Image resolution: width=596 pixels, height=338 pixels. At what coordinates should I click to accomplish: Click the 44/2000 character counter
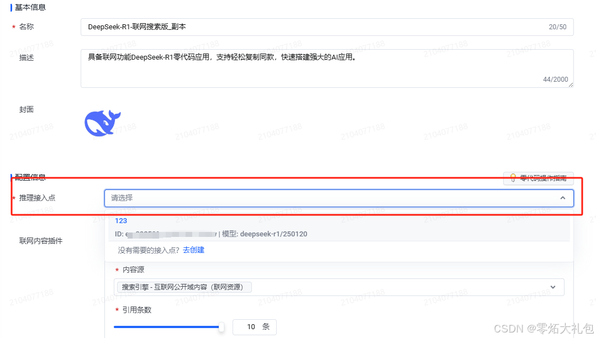click(555, 80)
